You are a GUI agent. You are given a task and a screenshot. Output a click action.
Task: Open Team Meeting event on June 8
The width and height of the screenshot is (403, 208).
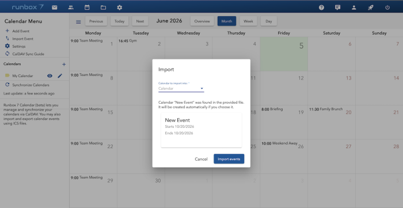coord(86,75)
